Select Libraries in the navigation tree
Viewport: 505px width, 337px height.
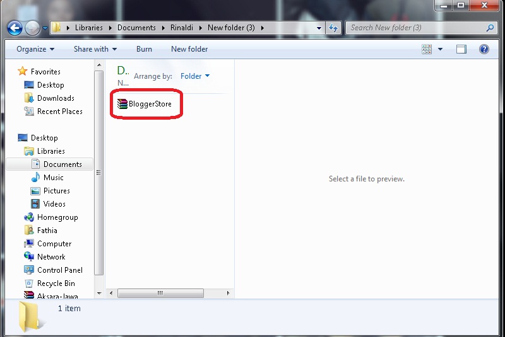pyautogui.click(x=51, y=151)
